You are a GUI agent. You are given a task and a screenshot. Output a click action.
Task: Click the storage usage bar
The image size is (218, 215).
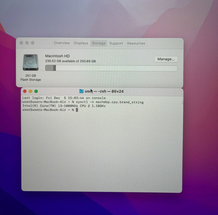tap(111, 68)
